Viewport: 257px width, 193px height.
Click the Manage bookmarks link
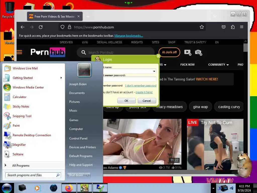coord(129,36)
